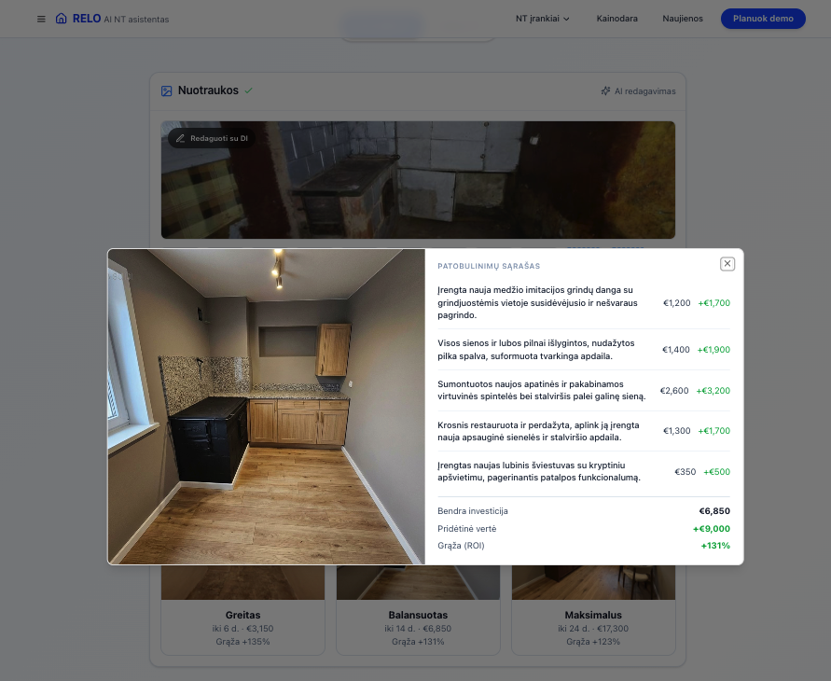Click the Grąža (ROI) +131% line

click(x=583, y=546)
